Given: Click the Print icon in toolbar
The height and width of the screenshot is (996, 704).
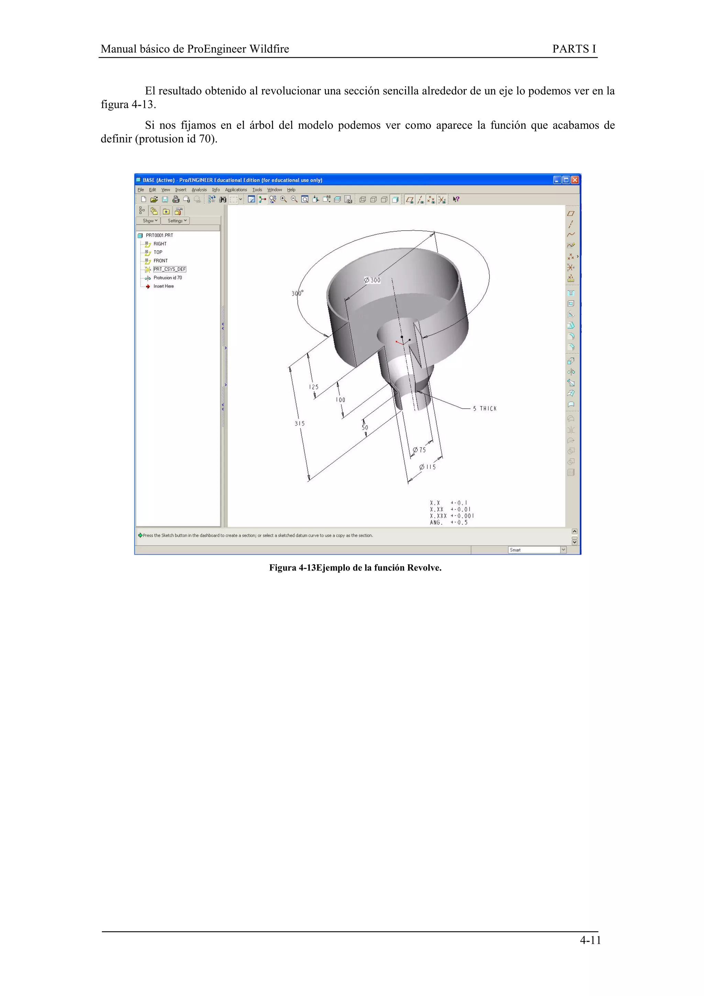Looking at the screenshot, I should click(176, 200).
